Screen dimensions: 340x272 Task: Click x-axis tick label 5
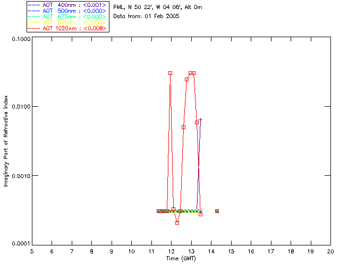coord(32,251)
